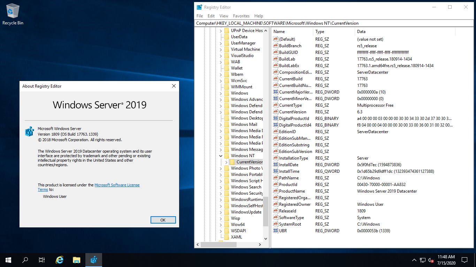Select the (Default) value icon
Viewport: 476px width, 267px height.
point(276,39)
